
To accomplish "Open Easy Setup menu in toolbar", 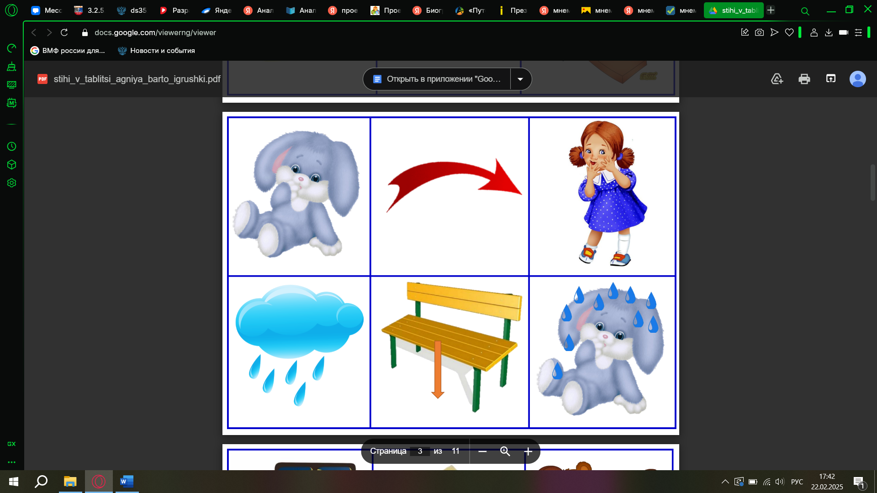I will pyautogui.click(x=858, y=32).
